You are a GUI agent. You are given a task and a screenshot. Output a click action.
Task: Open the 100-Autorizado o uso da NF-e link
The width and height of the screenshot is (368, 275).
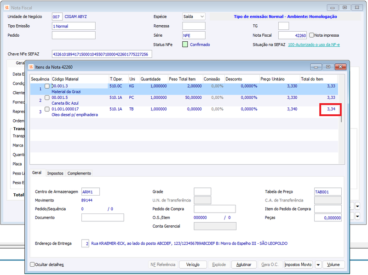click(x=314, y=45)
